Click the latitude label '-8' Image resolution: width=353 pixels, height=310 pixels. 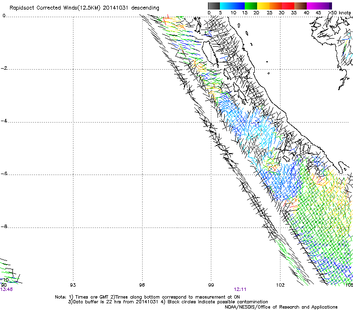point(4,227)
